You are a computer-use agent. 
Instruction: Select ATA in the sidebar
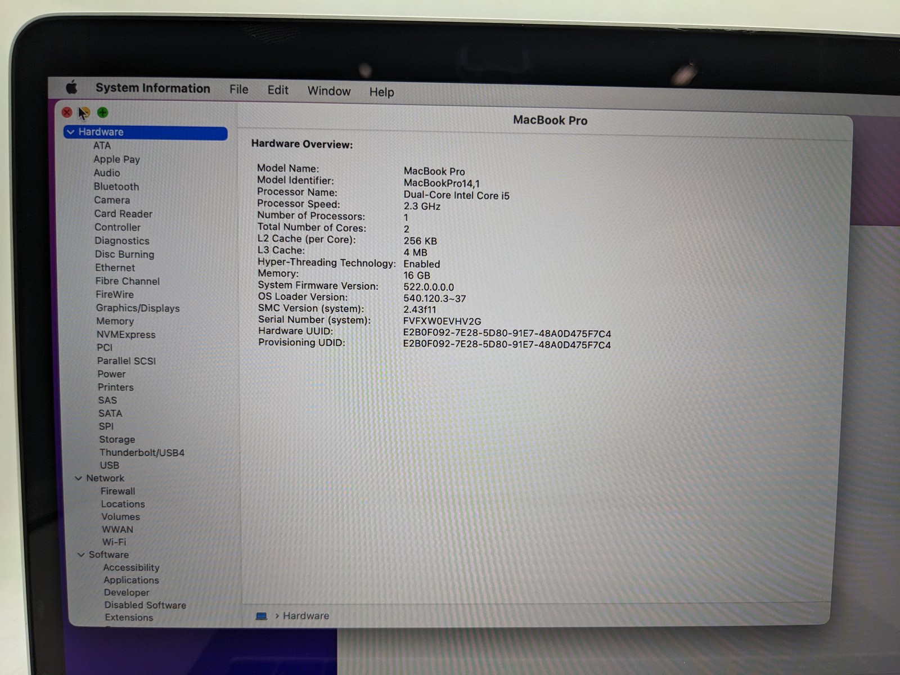(102, 146)
